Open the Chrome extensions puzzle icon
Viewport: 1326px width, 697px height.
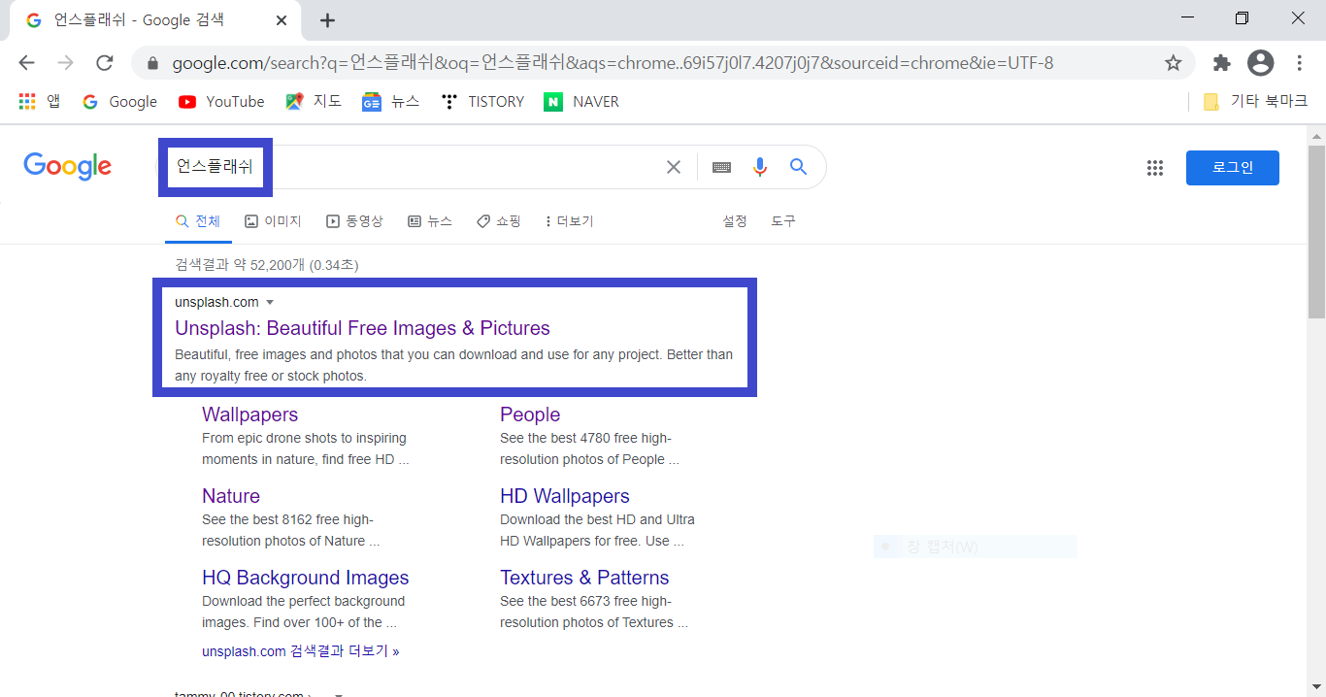[x=1221, y=63]
